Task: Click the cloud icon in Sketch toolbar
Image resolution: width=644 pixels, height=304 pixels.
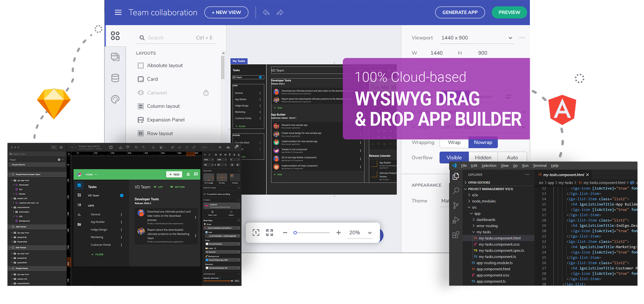Action: 228,147
